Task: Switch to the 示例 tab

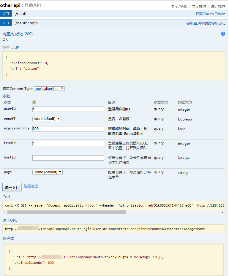Action: tap(16, 47)
